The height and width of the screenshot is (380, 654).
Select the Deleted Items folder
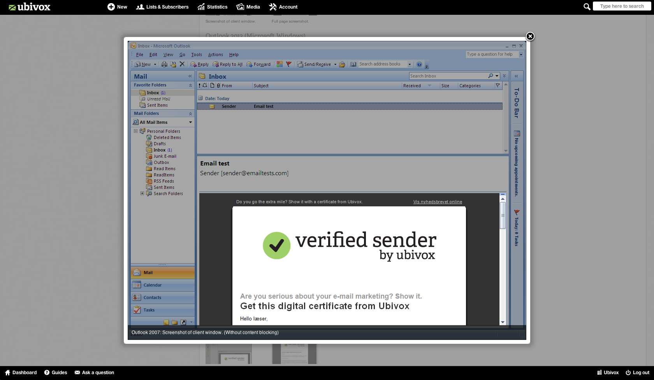pyautogui.click(x=163, y=137)
